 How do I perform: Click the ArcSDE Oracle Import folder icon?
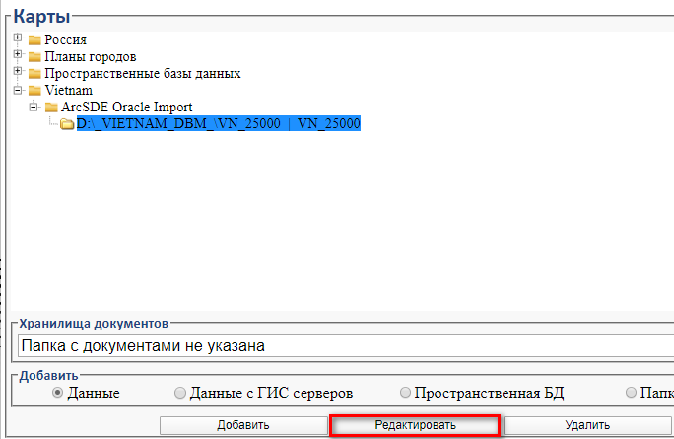(51, 108)
